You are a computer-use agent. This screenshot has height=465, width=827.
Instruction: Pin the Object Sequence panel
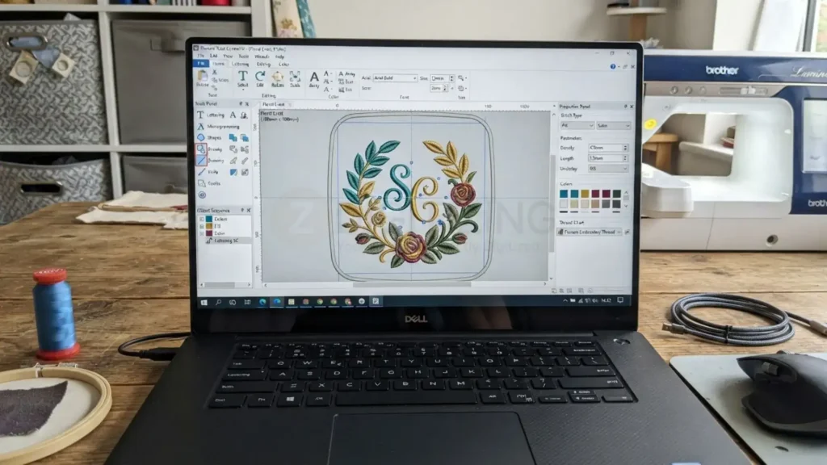(x=242, y=211)
